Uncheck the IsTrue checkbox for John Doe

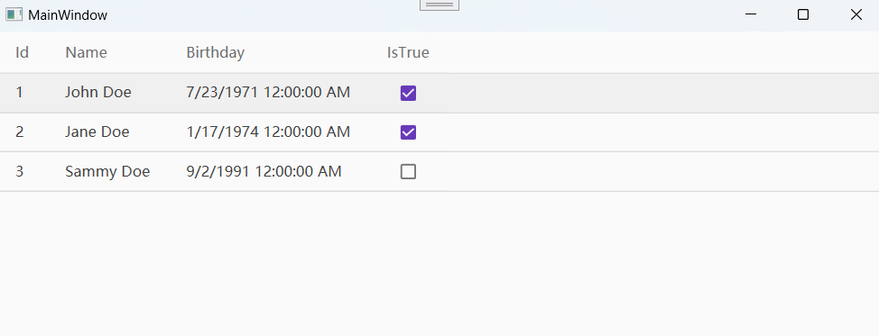(x=408, y=93)
